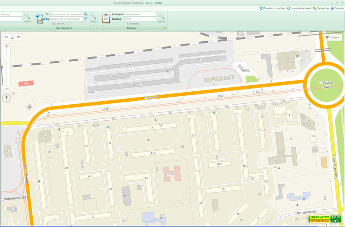Open the Параметры settings
345x227 pixels.
coord(322,8)
